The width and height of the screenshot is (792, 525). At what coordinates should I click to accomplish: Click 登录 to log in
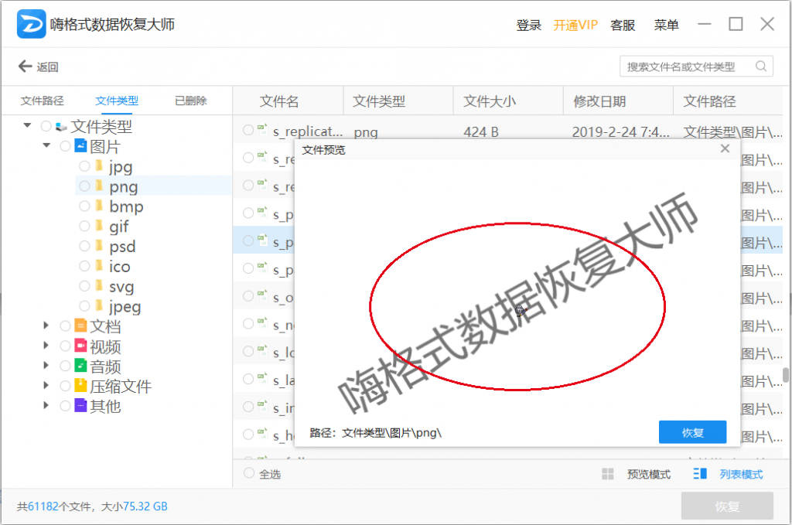[528, 25]
